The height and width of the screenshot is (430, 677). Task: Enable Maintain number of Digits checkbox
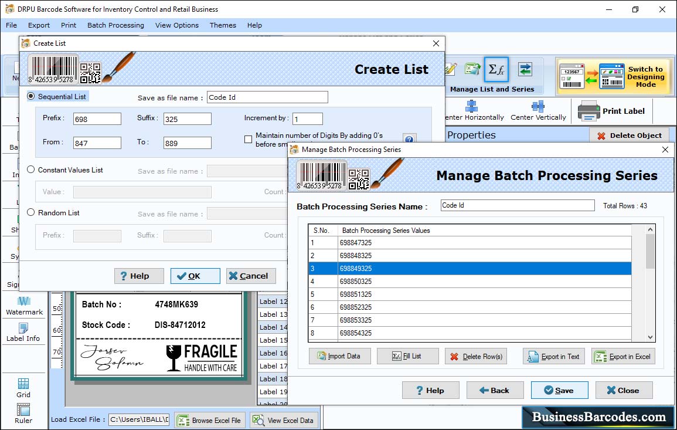pyautogui.click(x=249, y=139)
